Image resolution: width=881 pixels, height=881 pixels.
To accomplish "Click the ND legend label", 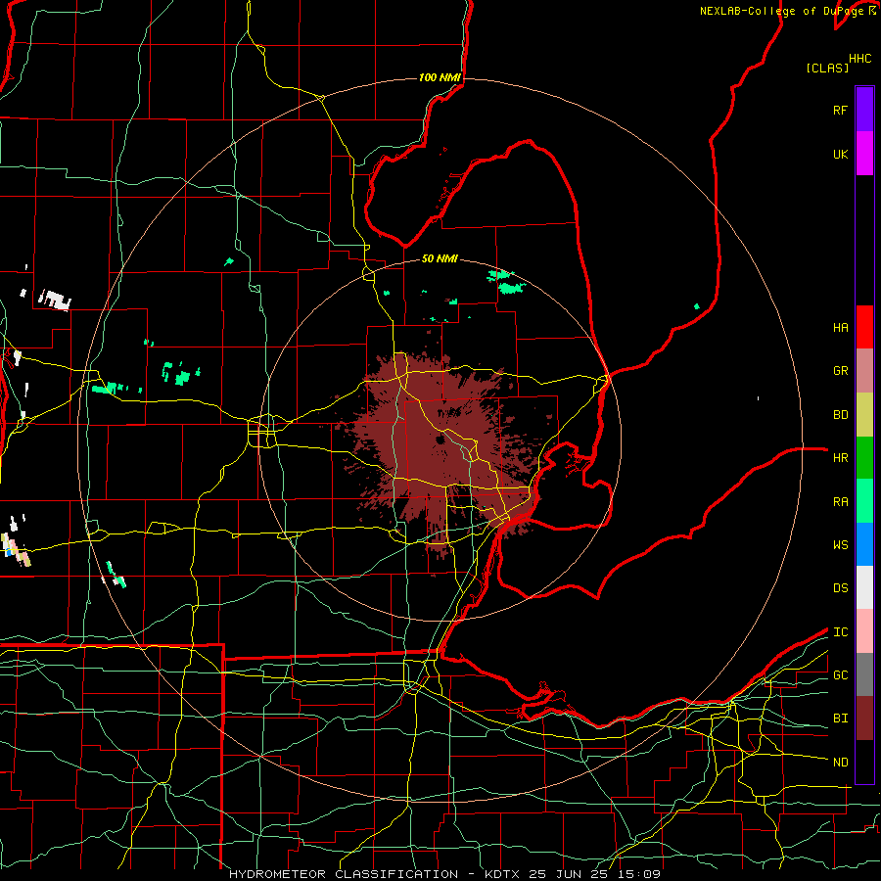I will coord(840,763).
